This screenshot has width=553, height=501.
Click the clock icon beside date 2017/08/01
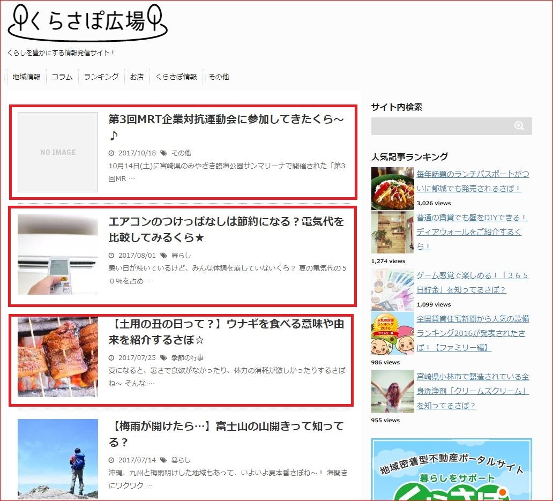tap(111, 256)
